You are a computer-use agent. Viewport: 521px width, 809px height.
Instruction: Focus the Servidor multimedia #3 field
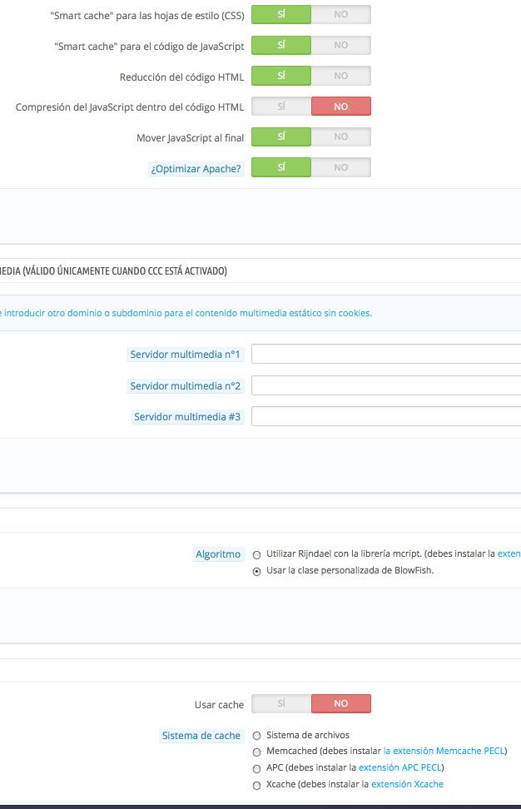tap(386, 416)
